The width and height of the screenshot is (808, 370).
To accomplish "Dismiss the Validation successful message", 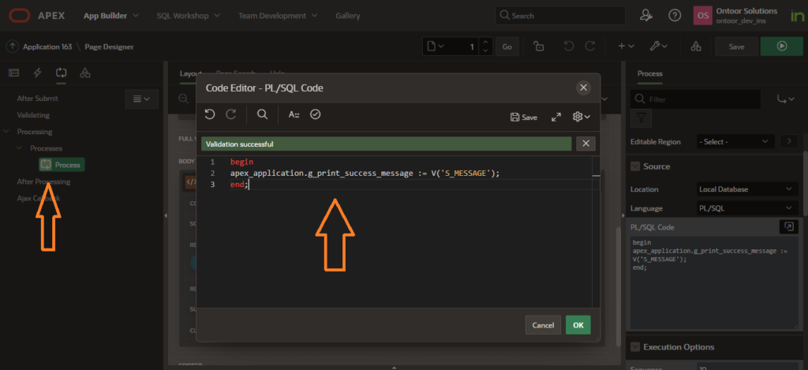I will [x=585, y=144].
